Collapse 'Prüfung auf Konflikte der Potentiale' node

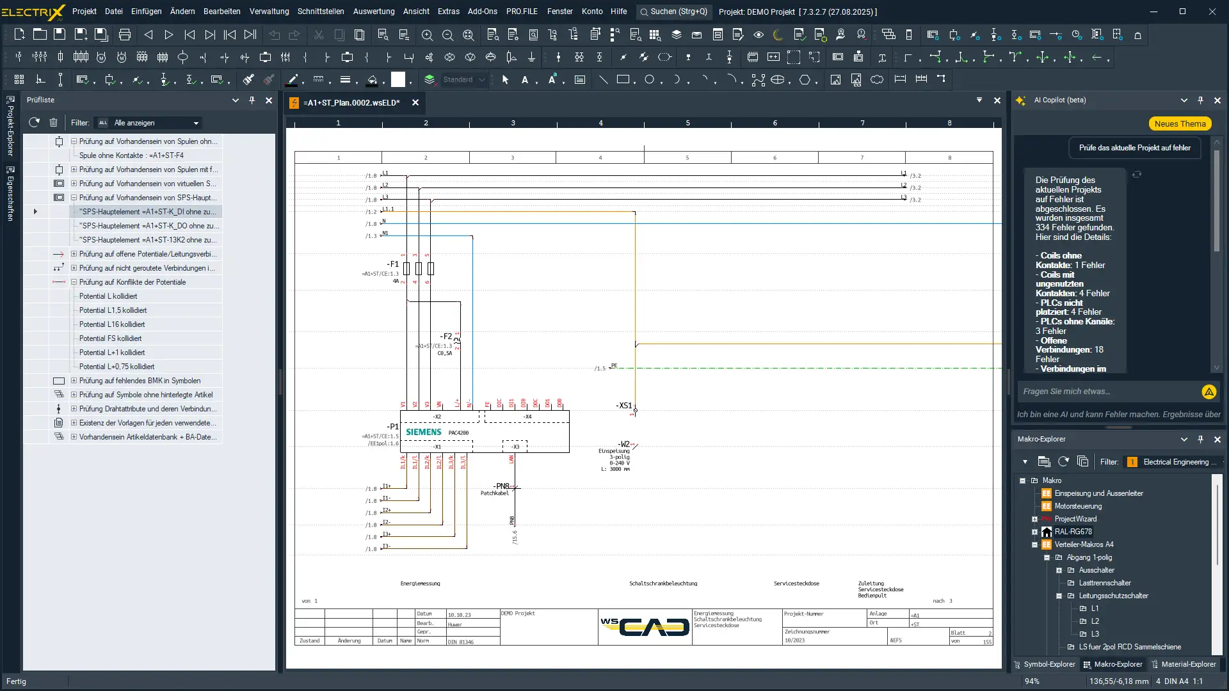[x=74, y=282]
